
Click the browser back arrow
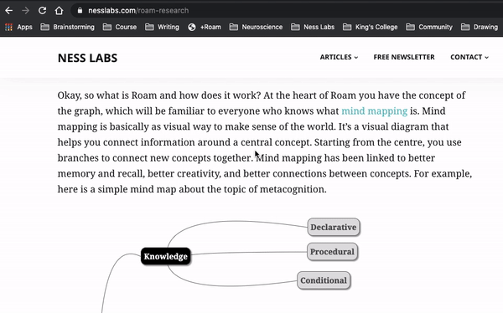point(8,11)
